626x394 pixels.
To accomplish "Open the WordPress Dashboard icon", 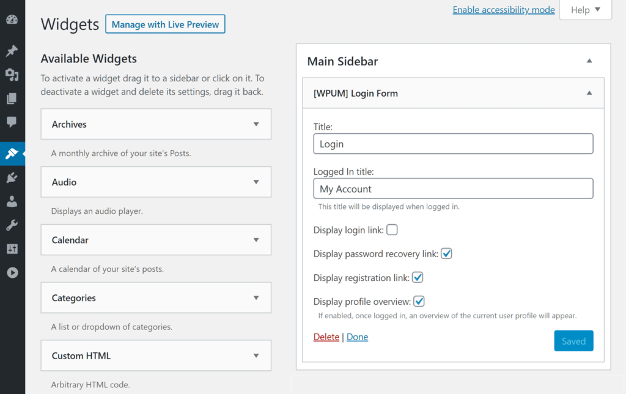I will [12, 20].
